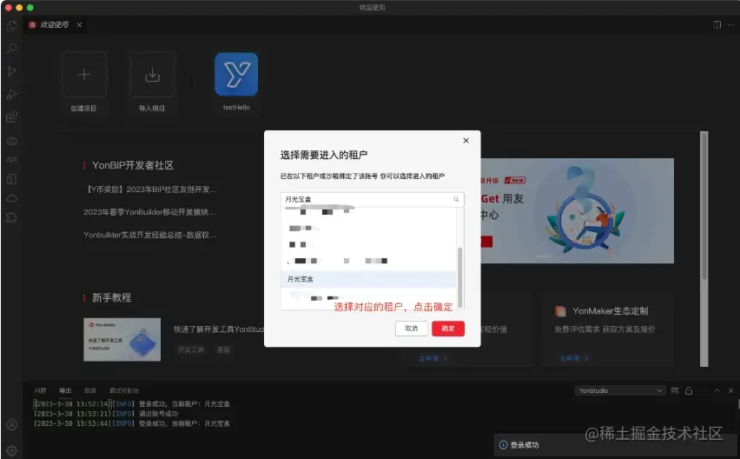Click the YonMaker生态定制 card title

click(x=610, y=310)
